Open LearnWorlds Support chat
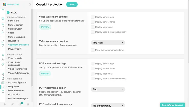189x107 pixels. pyautogui.click(x=172, y=105)
